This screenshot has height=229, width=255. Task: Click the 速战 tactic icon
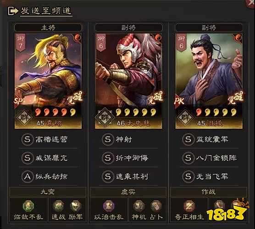tap(58, 206)
